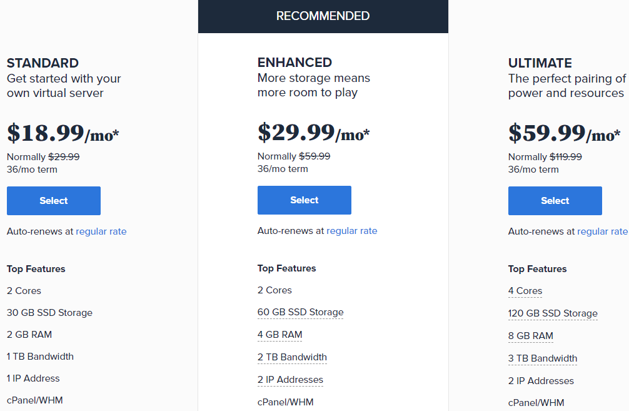Click the RECOMMENDED banner

[323, 16]
